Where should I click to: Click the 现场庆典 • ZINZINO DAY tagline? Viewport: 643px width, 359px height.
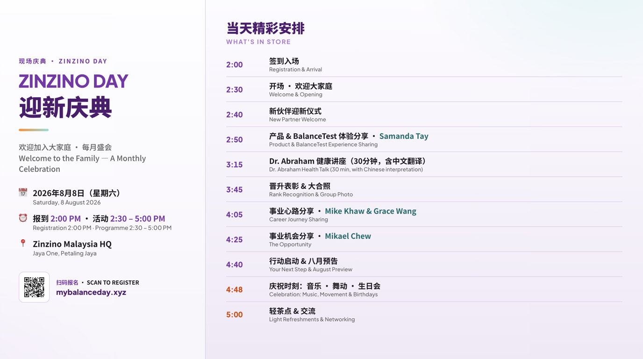coord(63,61)
